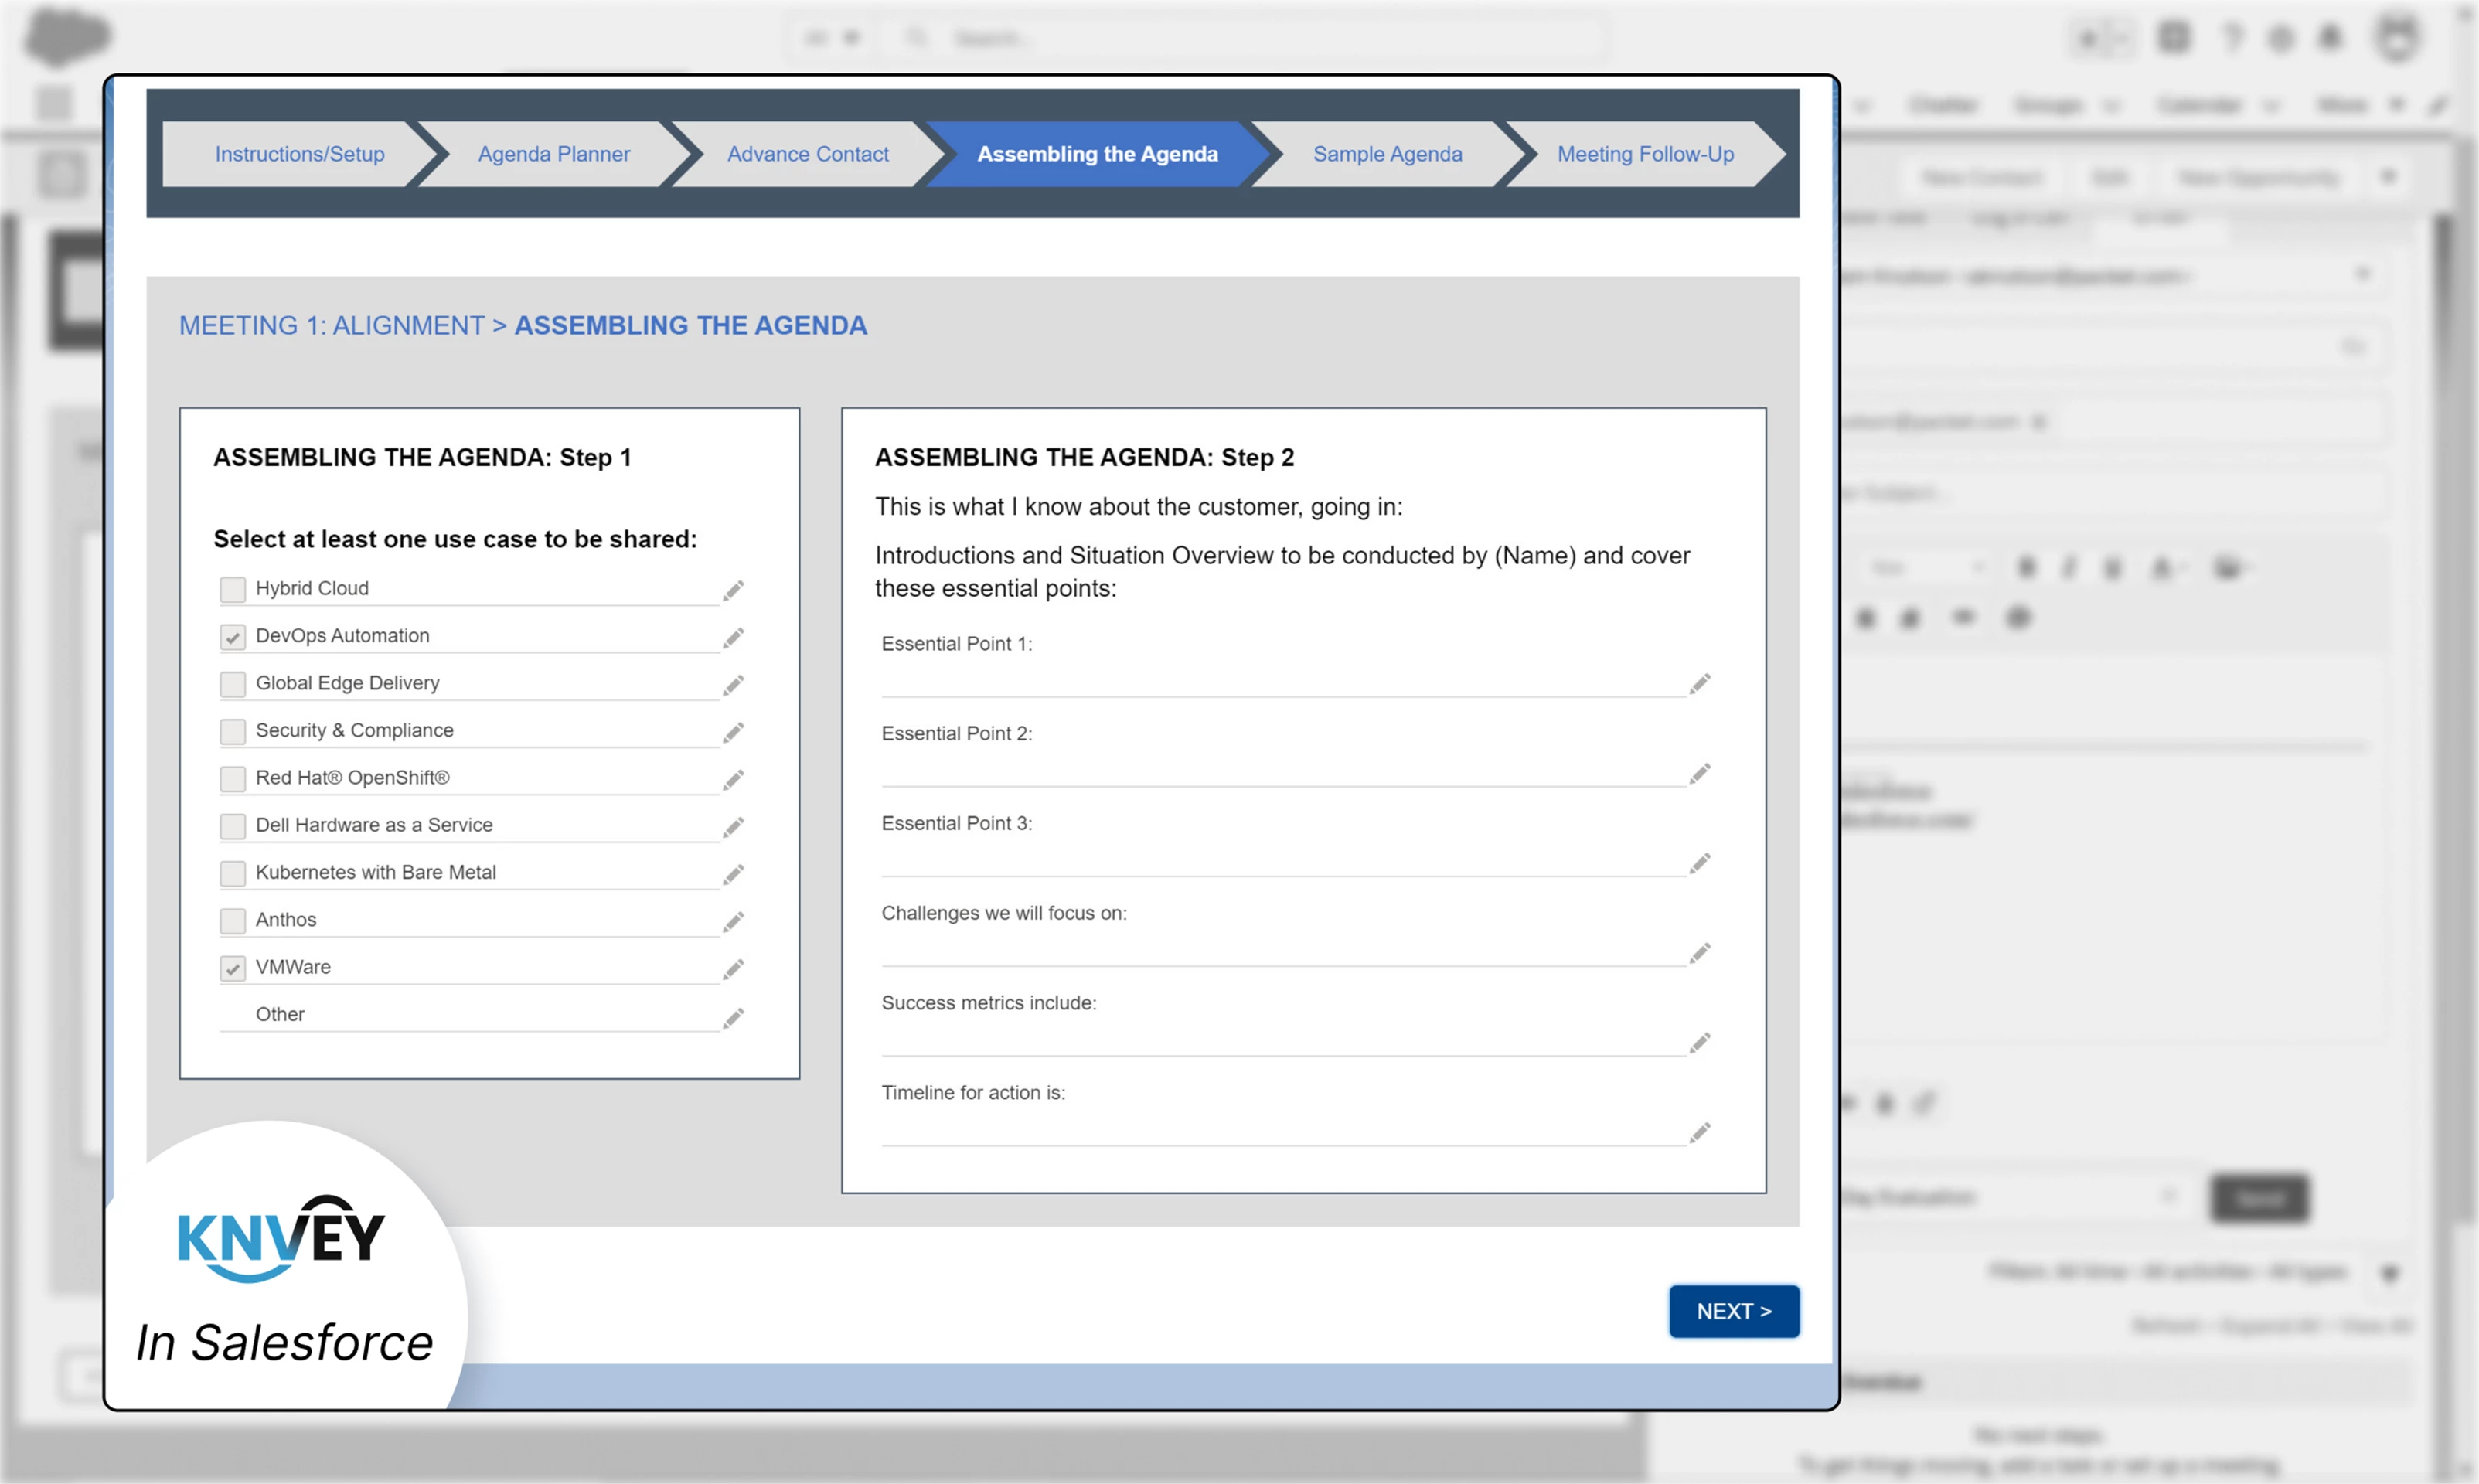
Task: Click the pencil icon next to Anthos
Action: pyautogui.click(x=733, y=921)
